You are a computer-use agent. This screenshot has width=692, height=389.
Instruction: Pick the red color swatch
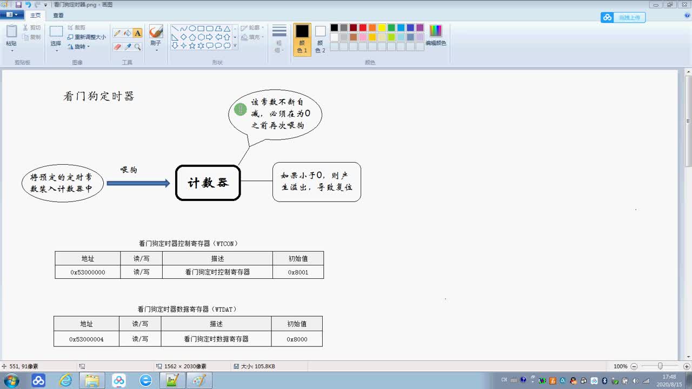pyautogui.click(x=363, y=28)
